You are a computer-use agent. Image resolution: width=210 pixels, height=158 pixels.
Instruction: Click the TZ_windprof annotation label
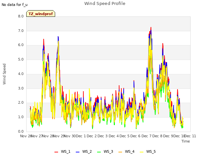click(x=41, y=14)
